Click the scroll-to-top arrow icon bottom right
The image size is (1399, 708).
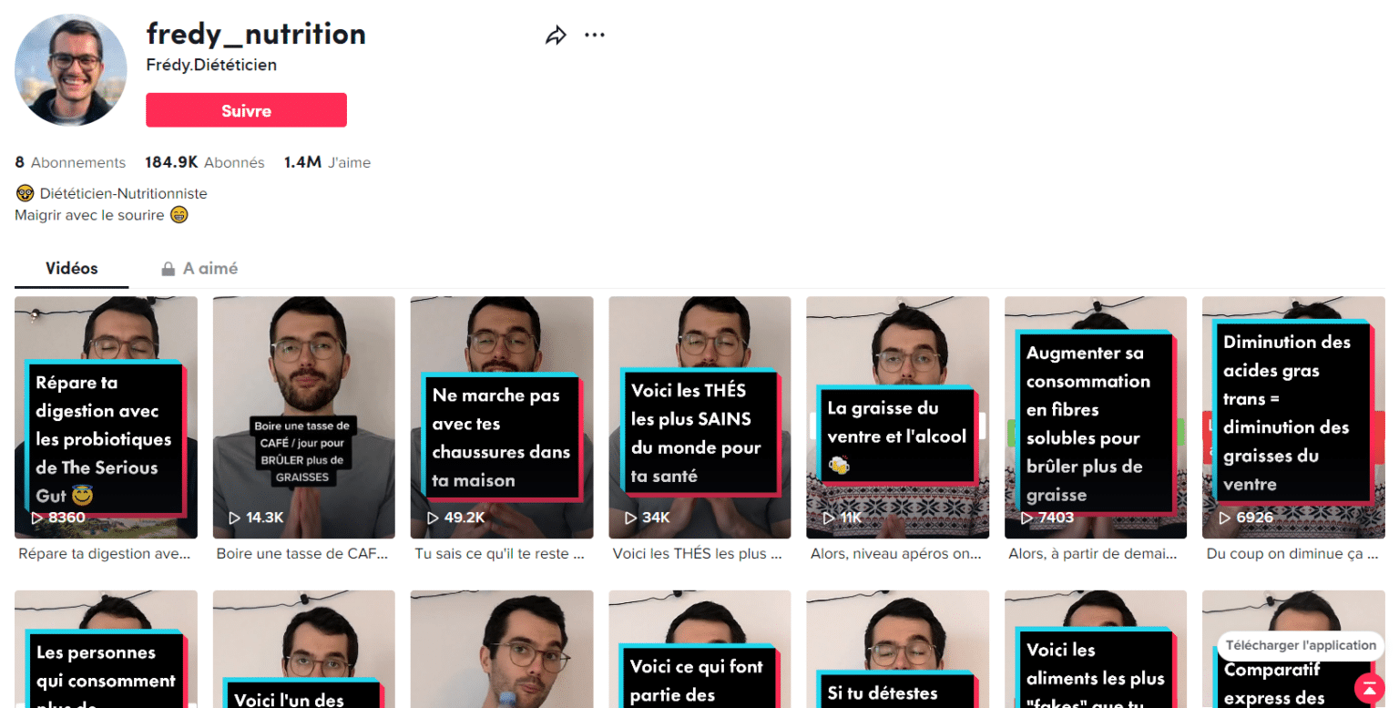1371,690
